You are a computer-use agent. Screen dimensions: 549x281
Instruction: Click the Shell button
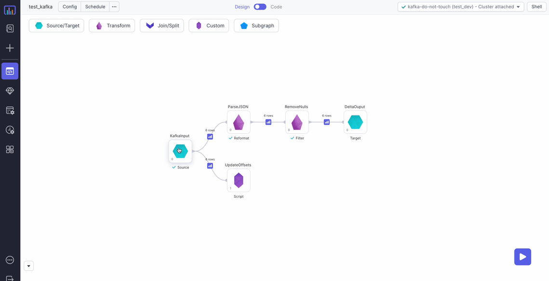pyautogui.click(x=536, y=6)
